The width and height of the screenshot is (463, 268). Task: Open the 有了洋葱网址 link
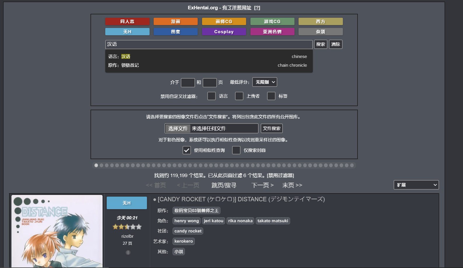pos(237,8)
